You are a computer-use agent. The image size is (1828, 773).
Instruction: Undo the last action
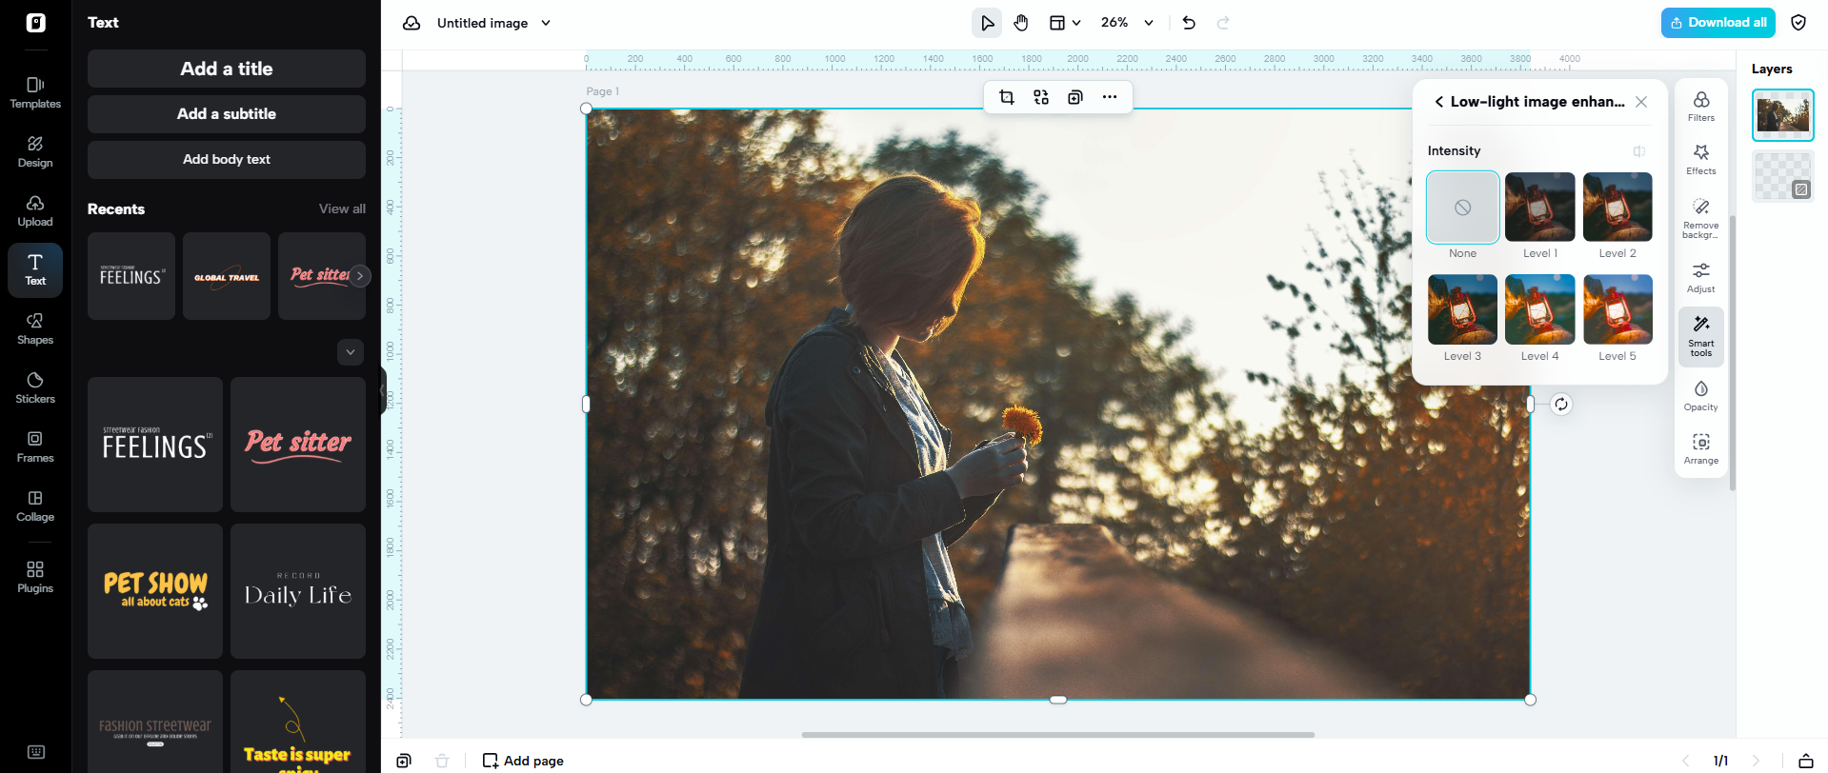(x=1189, y=23)
